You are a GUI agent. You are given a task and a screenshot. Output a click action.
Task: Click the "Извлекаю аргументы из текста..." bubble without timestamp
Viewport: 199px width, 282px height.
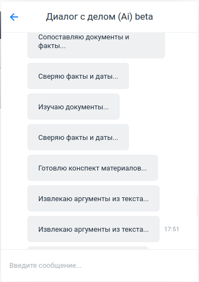pos(93,198)
